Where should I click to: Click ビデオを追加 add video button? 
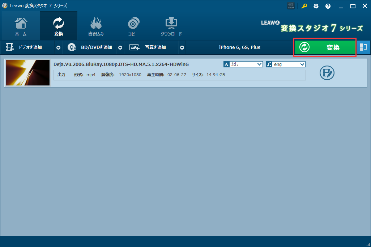pyautogui.click(x=27, y=47)
